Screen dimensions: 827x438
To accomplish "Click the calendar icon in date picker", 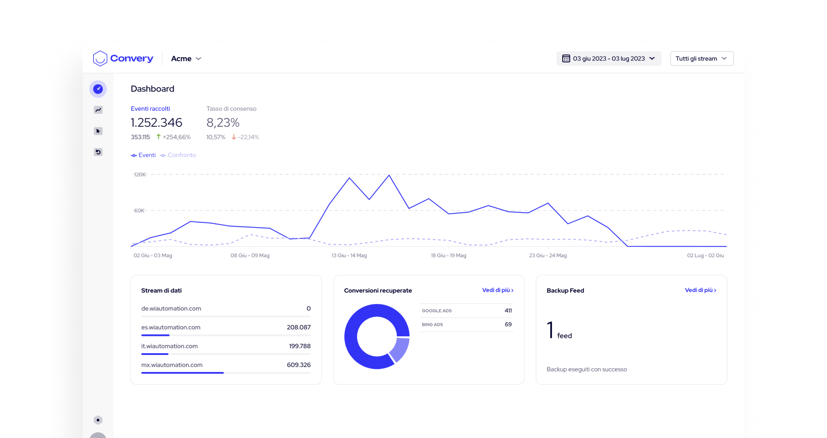I will 566,59.
